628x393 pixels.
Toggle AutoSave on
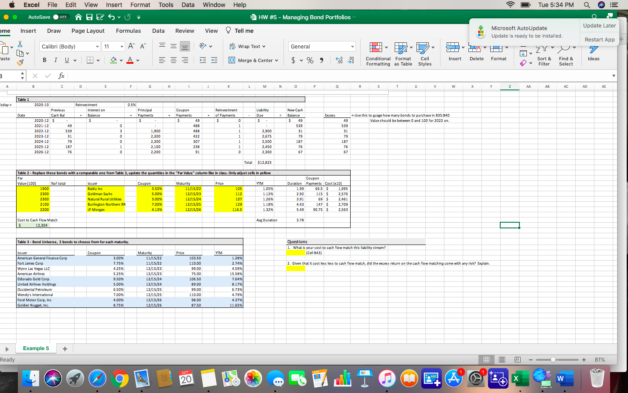[x=61, y=16]
